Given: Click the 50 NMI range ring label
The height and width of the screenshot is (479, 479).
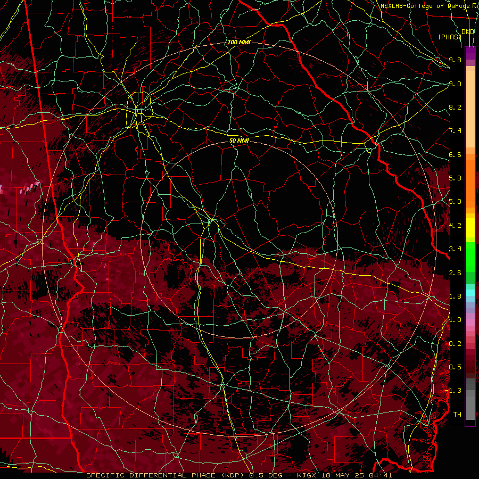Looking at the screenshot, I should point(239,141).
